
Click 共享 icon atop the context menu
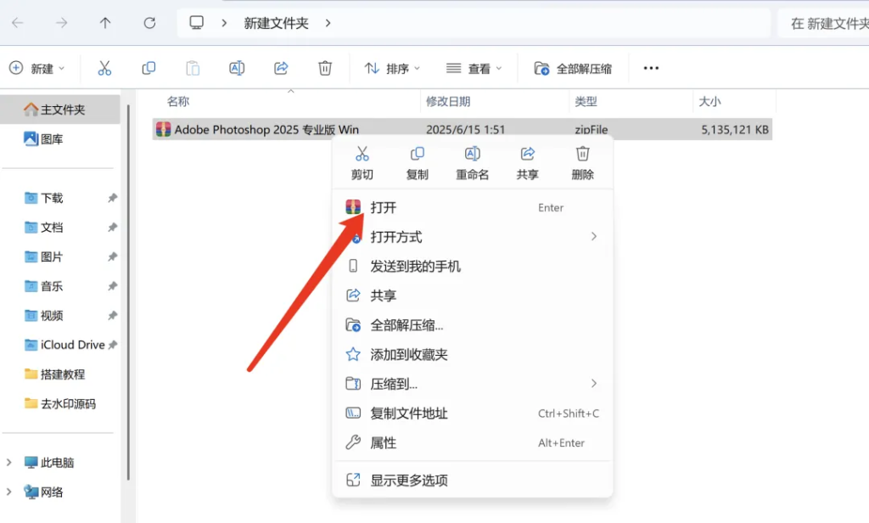(528, 163)
